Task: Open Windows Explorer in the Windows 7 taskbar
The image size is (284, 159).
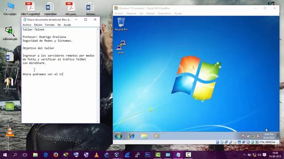Action: coord(144,136)
